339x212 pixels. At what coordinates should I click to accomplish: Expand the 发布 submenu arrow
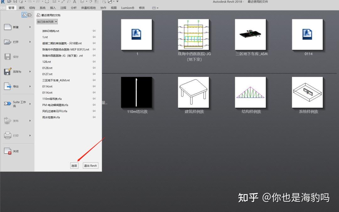(x=30, y=121)
